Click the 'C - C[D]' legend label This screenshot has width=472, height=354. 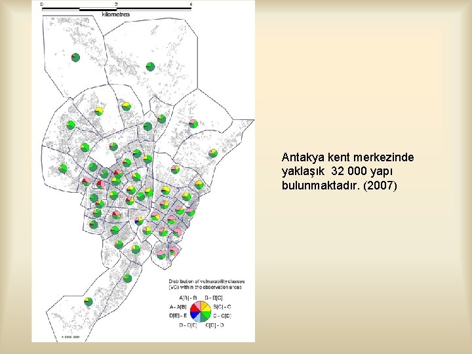tap(222, 316)
